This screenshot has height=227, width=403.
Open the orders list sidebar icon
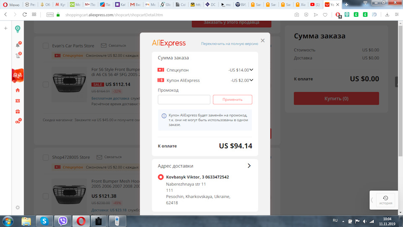point(18,55)
